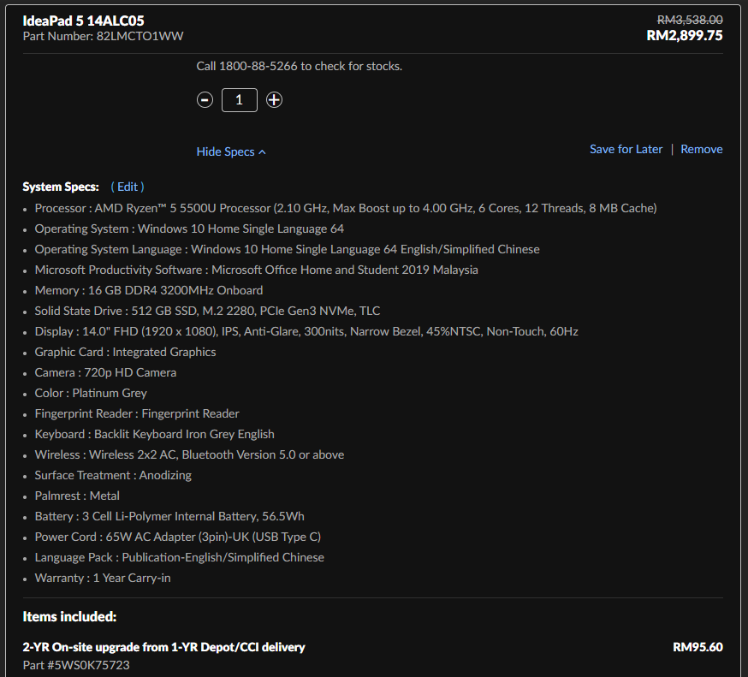Select the Part #5WS0K75723 text
This screenshot has height=677, width=748.
(x=76, y=665)
